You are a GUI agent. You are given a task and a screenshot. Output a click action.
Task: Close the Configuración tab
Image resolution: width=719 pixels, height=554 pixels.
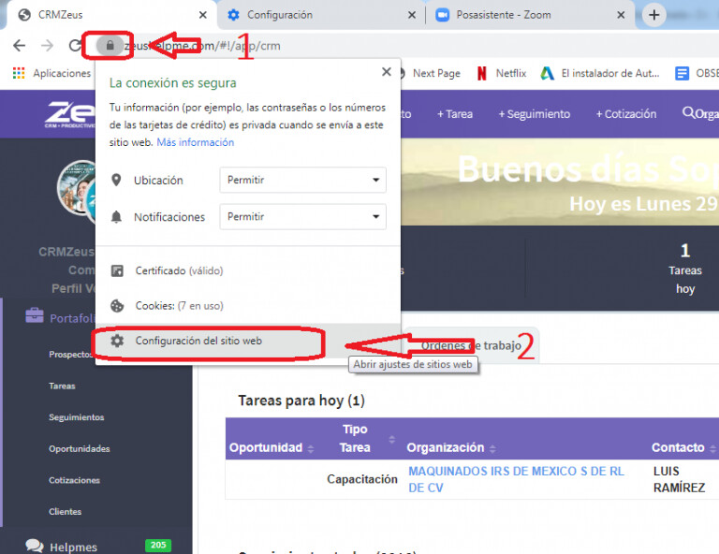pyautogui.click(x=412, y=15)
